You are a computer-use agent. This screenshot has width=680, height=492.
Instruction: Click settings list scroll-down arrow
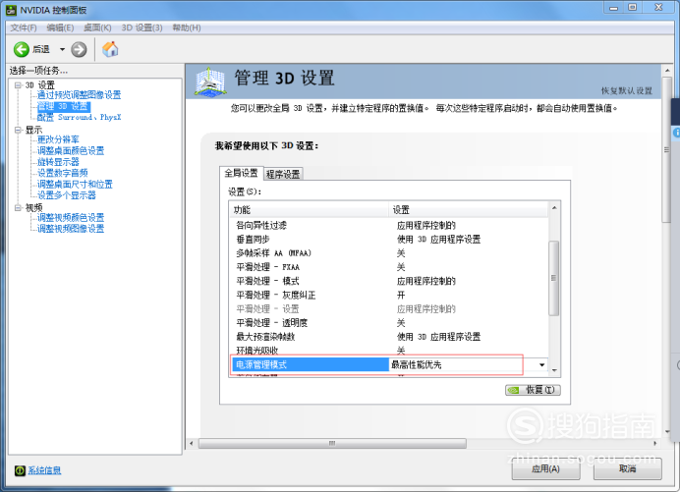(x=554, y=370)
